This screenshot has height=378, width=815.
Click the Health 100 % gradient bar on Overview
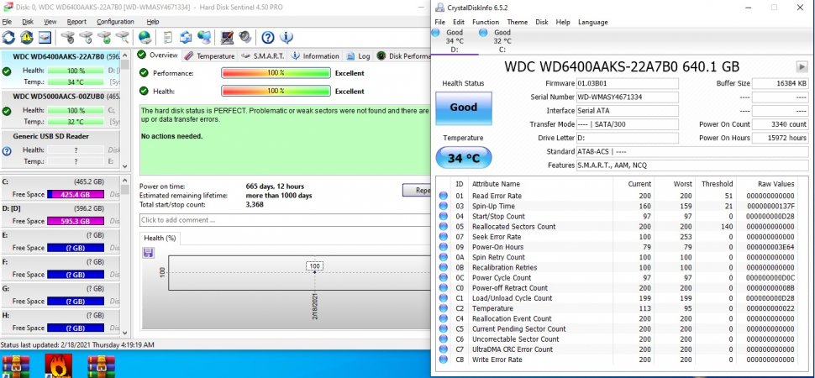(x=276, y=92)
